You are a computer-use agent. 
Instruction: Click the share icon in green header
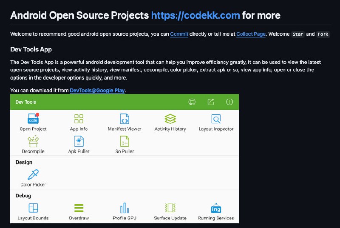(x=211, y=102)
